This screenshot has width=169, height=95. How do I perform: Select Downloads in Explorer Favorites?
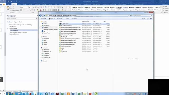(46, 26)
